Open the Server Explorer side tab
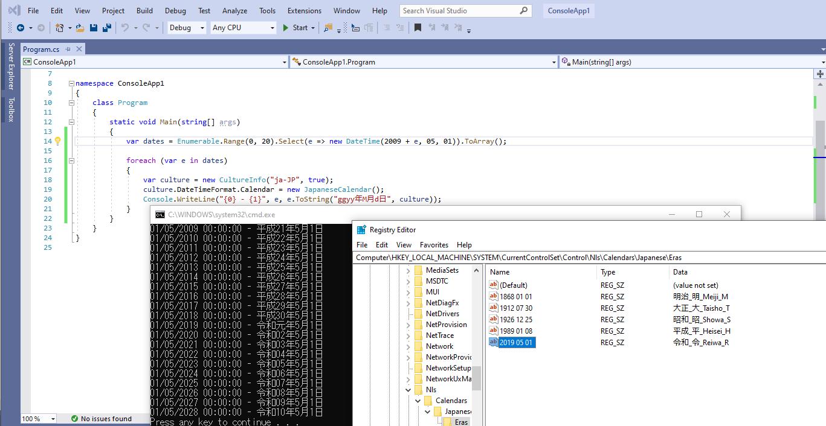The width and height of the screenshot is (826, 426). click(x=11, y=66)
